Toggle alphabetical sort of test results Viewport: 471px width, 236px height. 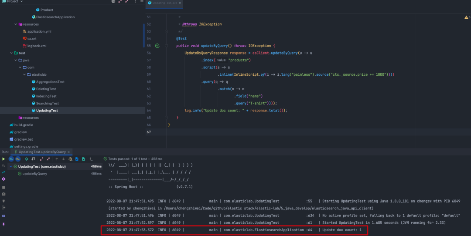(27, 159)
